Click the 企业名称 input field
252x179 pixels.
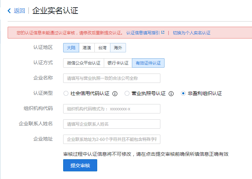pyautogui.click(x=112, y=78)
